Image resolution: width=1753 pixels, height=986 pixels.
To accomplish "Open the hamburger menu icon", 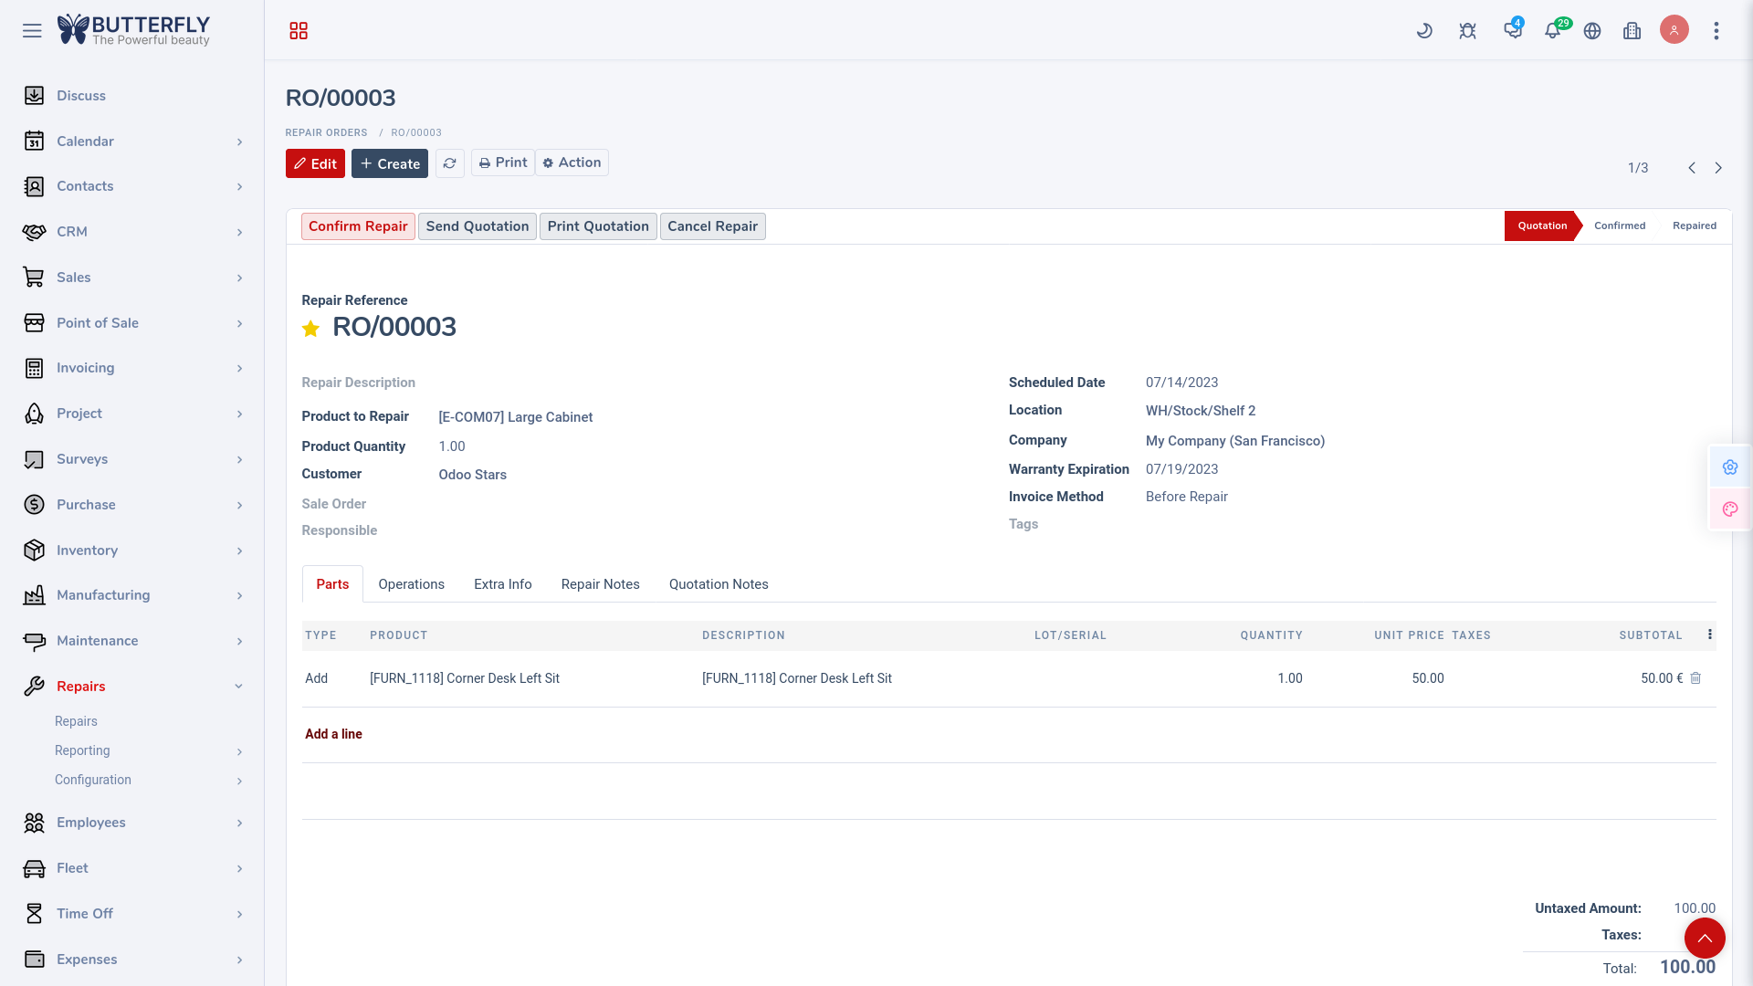I will tap(32, 31).
